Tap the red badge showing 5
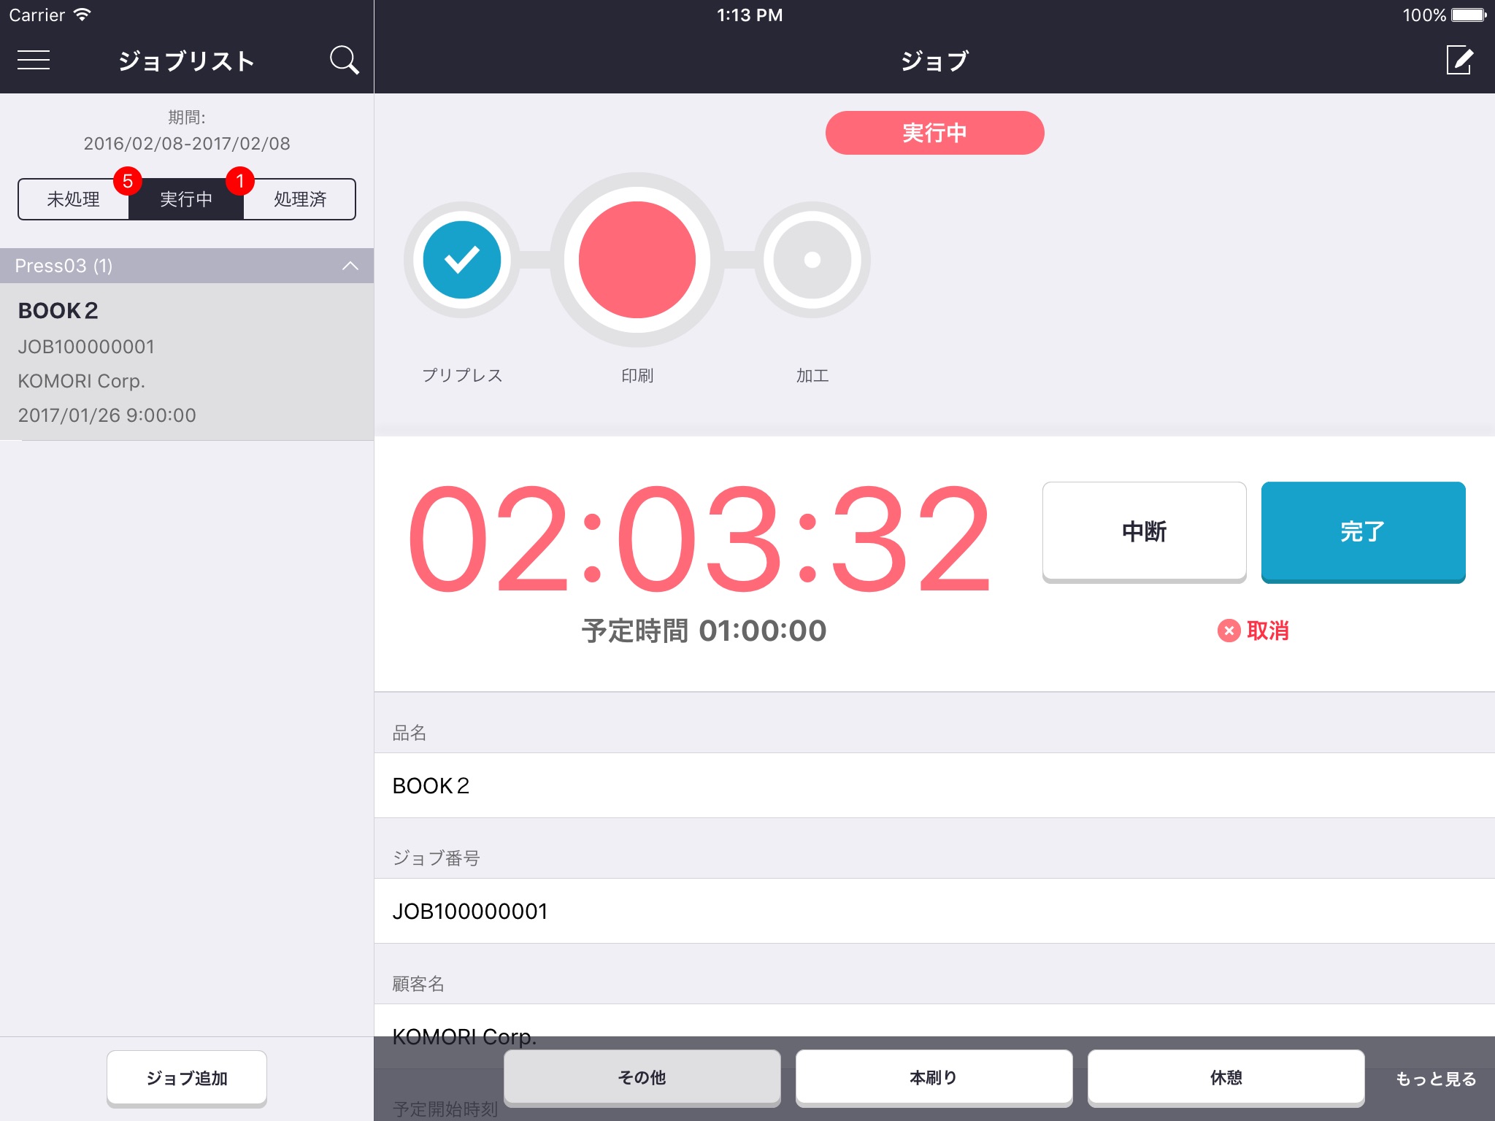1495x1121 pixels. [128, 181]
